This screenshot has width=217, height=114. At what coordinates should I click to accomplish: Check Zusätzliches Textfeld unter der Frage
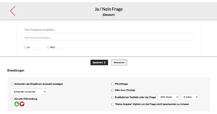[113, 97]
